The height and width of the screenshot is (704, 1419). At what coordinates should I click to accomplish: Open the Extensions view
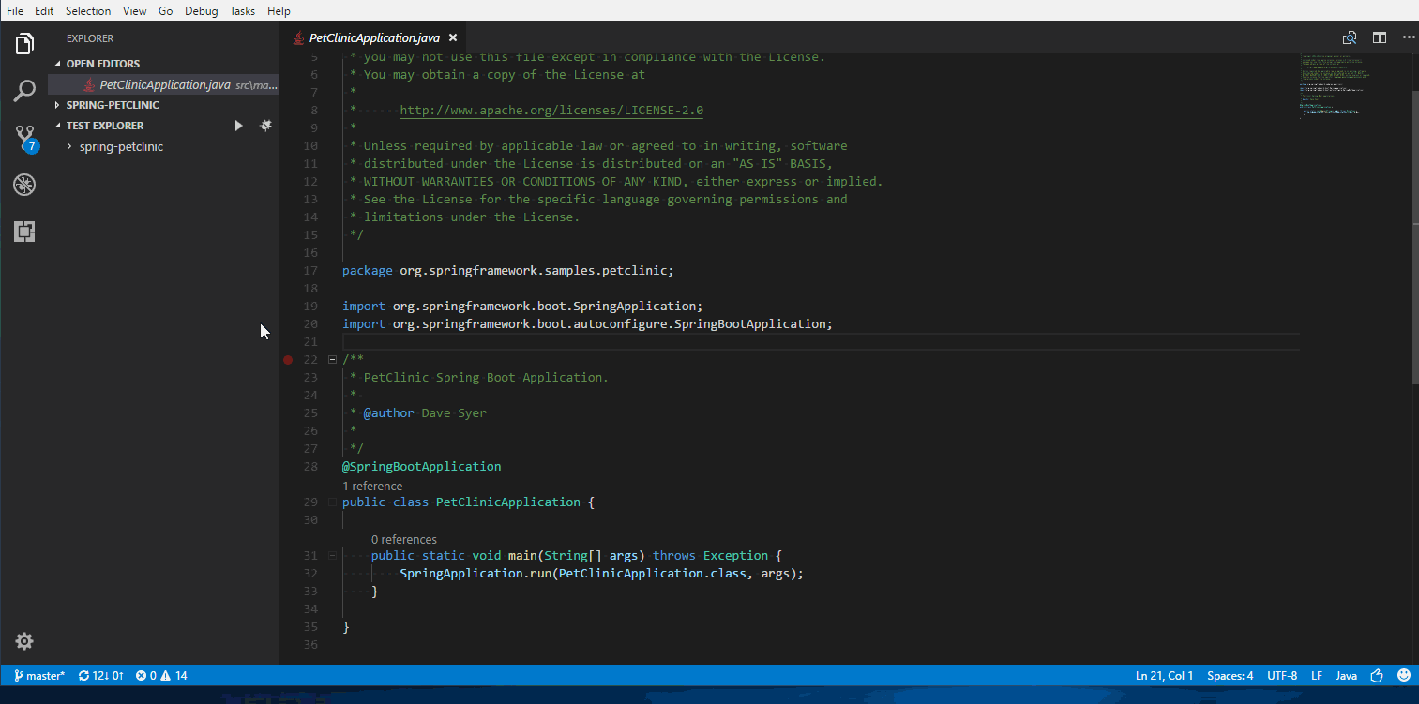[x=24, y=231]
